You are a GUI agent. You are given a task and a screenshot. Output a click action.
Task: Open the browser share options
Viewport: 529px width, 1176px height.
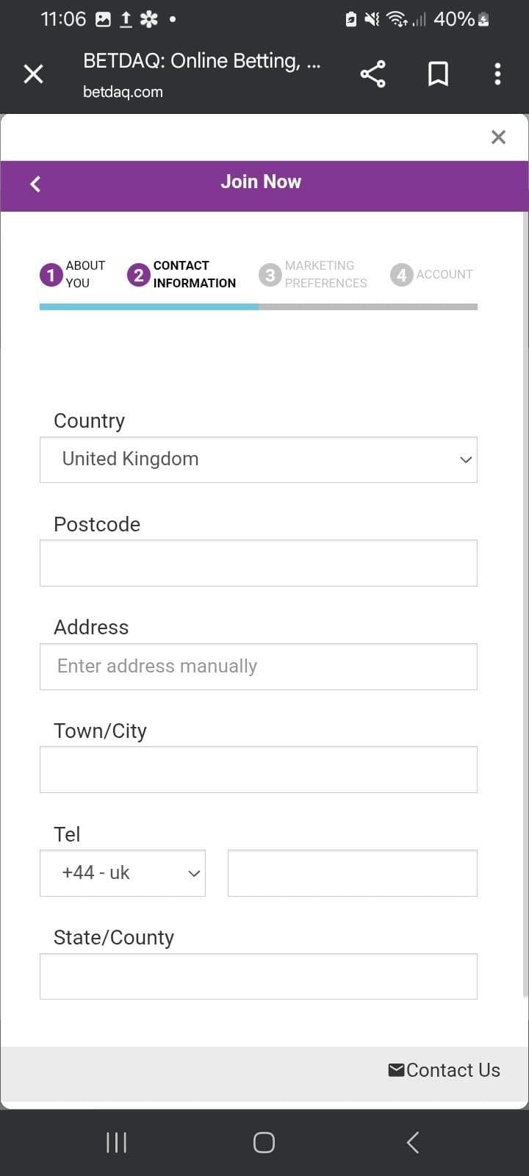373,73
